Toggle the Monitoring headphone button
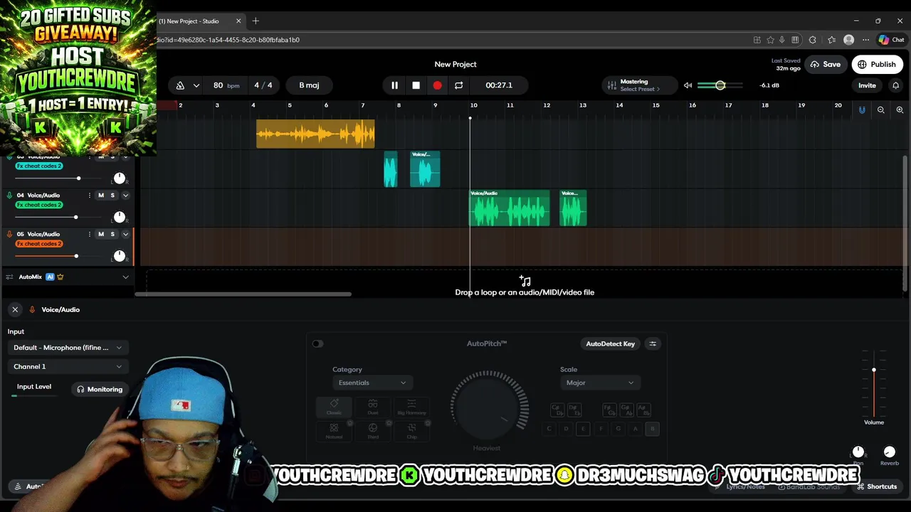The height and width of the screenshot is (512, 911). click(x=100, y=390)
